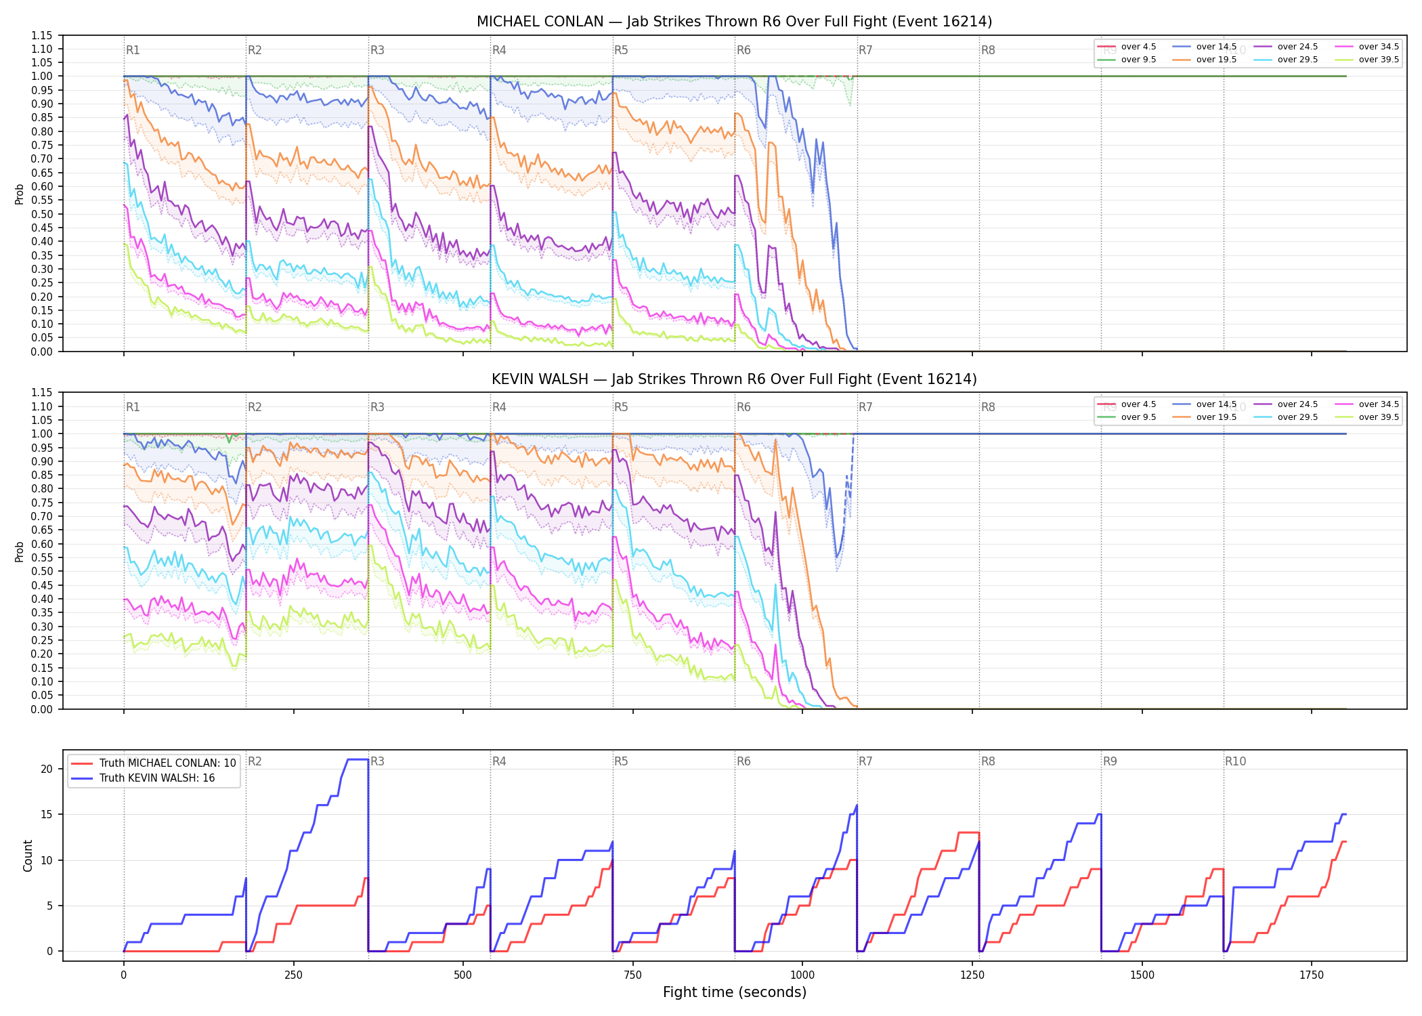The width and height of the screenshot is (1422, 1016).
Task: Click R3 round label in Conlan chart
Action: (377, 50)
